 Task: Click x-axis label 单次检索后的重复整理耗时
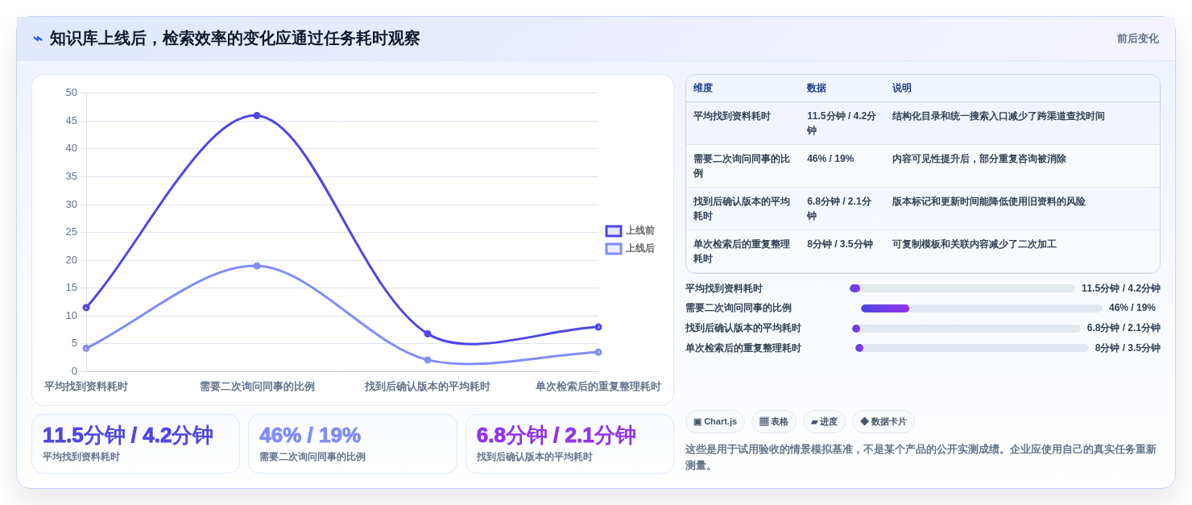(x=598, y=387)
